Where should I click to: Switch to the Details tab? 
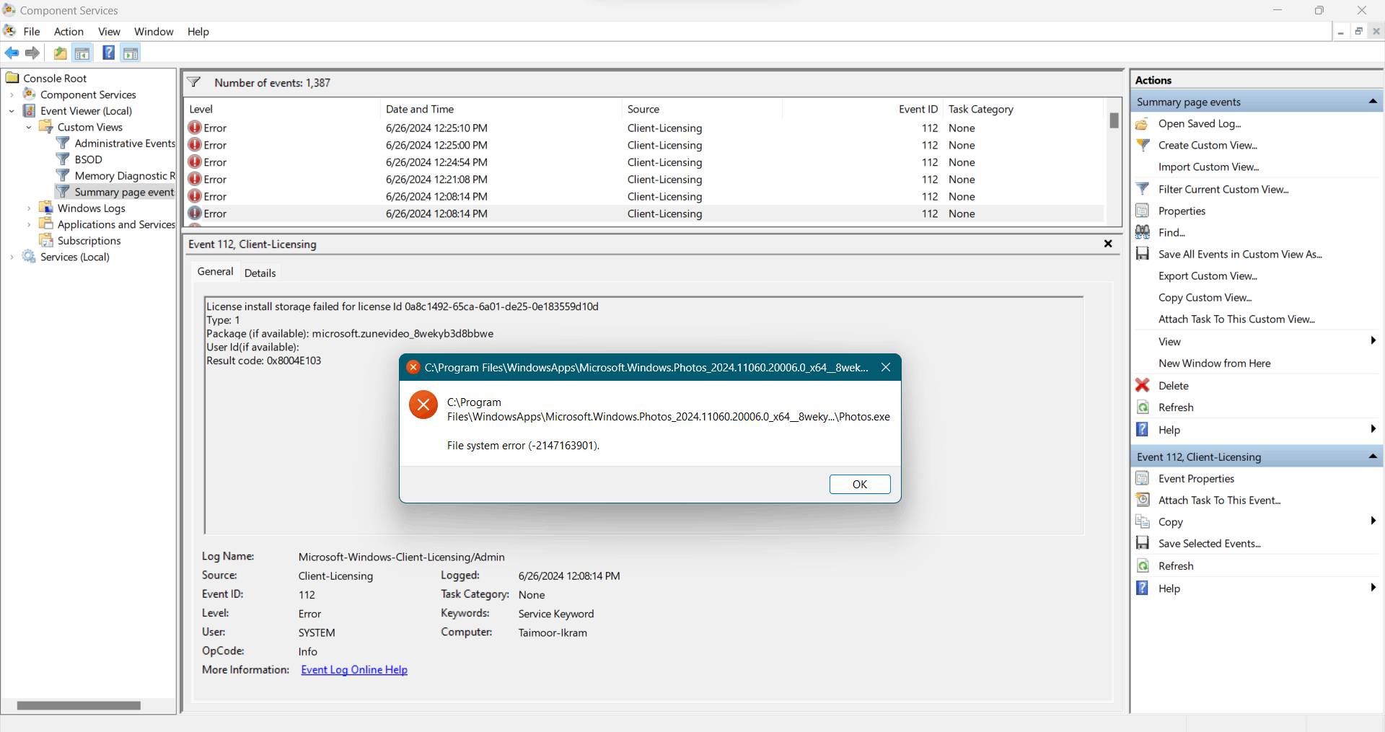pos(260,273)
